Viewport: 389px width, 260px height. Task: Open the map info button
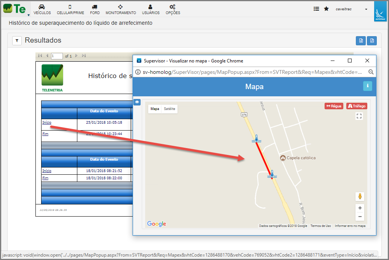367,86
